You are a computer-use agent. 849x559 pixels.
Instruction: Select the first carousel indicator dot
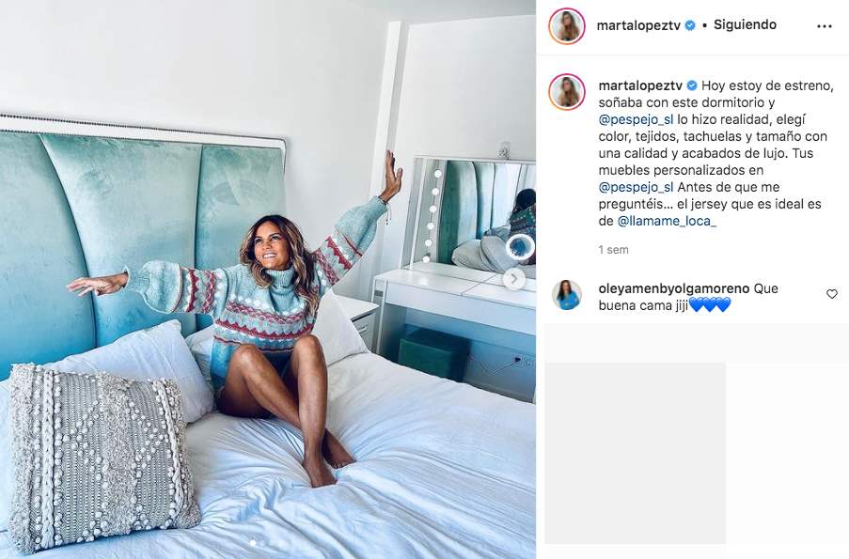coord(252,542)
